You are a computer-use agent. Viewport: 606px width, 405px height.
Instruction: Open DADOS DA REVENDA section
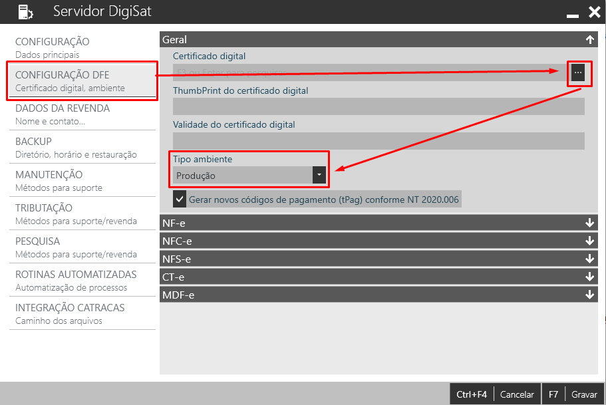click(x=82, y=114)
